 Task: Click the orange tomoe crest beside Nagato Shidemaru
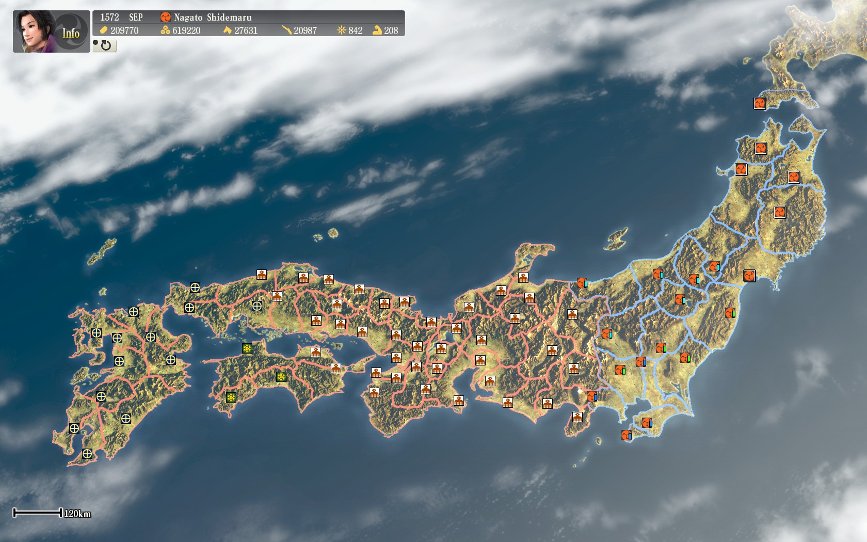click(165, 17)
